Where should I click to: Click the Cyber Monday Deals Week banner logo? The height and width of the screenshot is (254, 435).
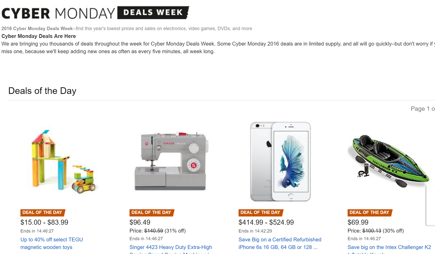pyautogui.click(x=95, y=13)
